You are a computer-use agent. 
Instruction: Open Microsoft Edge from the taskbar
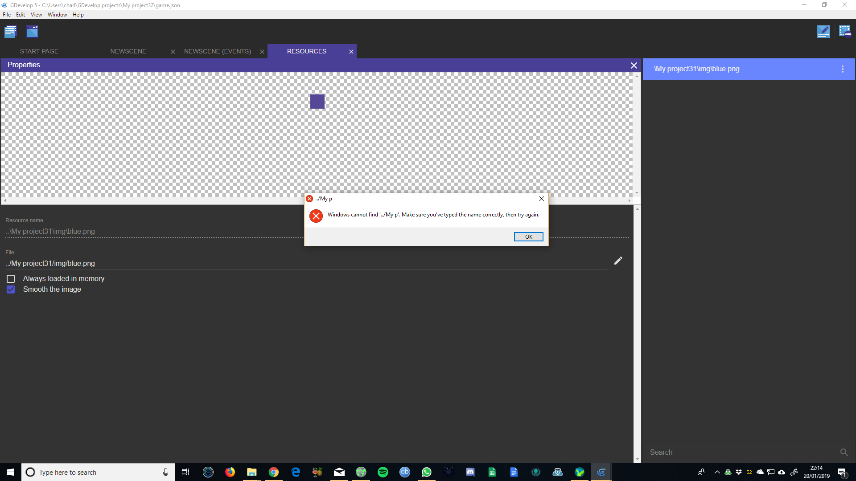[x=296, y=472]
